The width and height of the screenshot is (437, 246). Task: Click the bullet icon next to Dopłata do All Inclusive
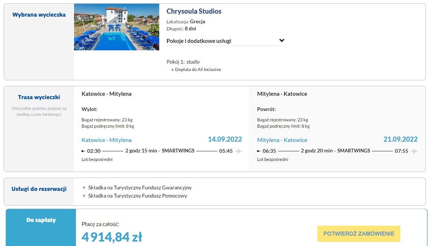click(x=172, y=69)
